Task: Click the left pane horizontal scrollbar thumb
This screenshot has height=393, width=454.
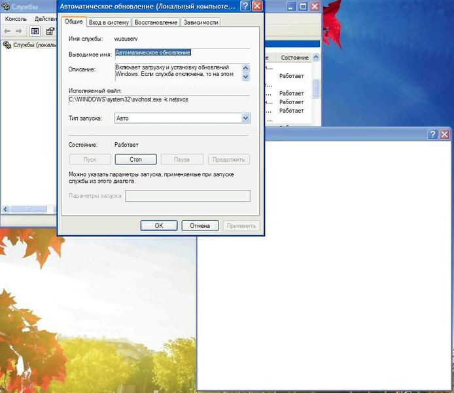Action: (x=28, y=209)
